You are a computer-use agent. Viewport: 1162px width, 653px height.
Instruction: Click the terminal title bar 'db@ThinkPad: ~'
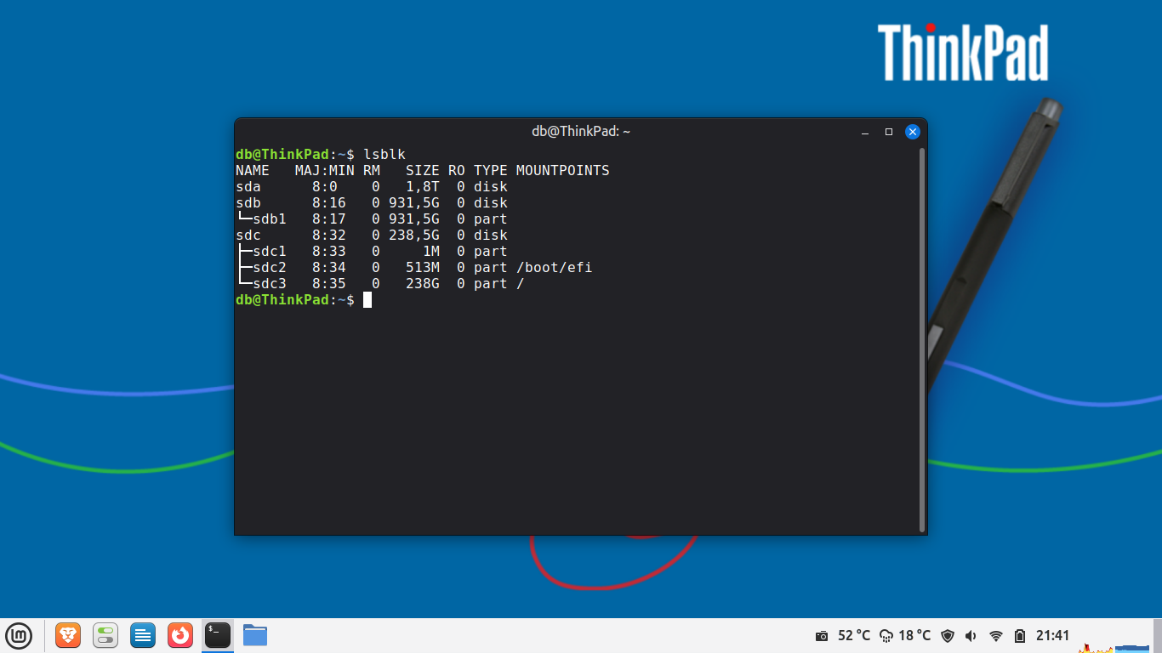pos(581,131)
